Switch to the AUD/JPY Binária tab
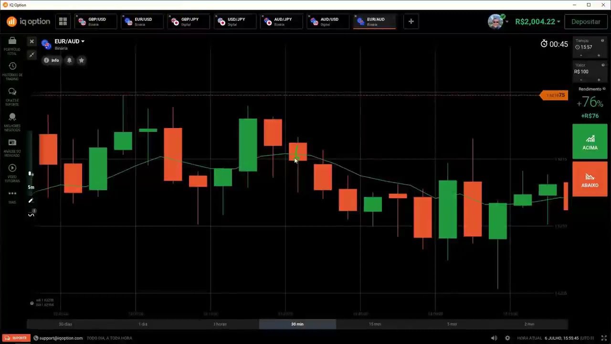 click(282, 21)
